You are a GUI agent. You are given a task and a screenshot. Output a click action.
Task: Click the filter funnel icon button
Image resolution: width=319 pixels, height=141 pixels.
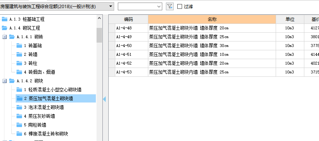[x=170, y=7]
